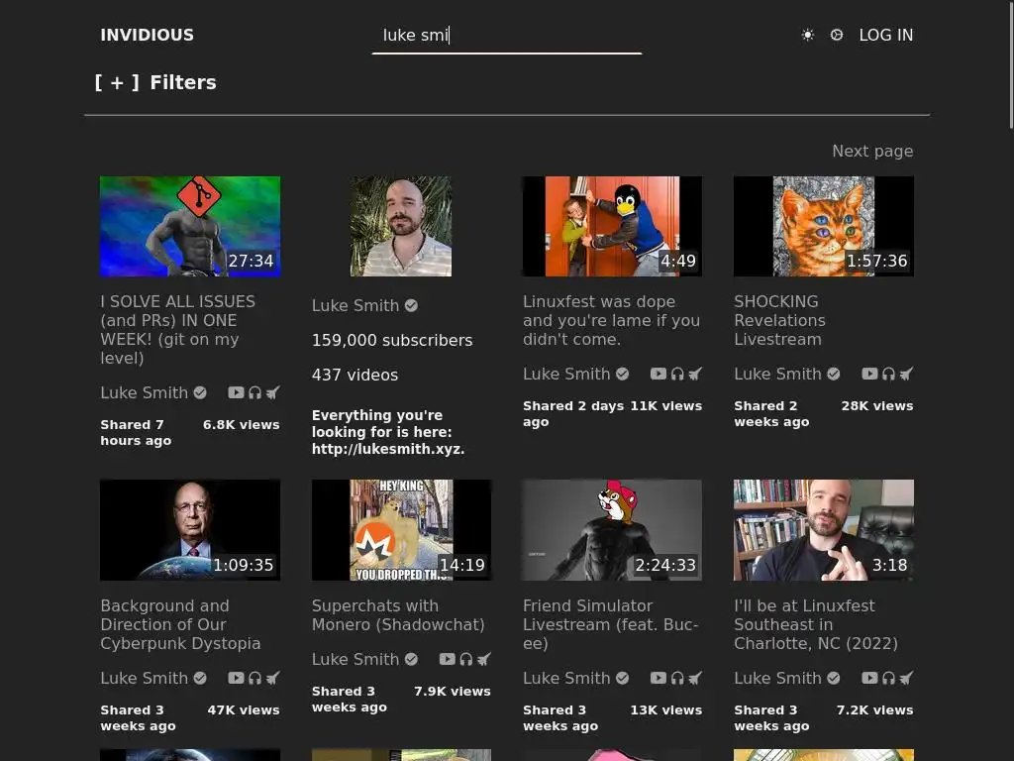Screen dimensions: 1014x761
Task: Switch instance icon for 'Linuxfest was dope'
Action: tap(695, 374)
